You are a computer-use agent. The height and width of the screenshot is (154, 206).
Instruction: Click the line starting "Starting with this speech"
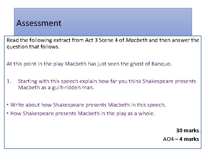click(107, 81)
